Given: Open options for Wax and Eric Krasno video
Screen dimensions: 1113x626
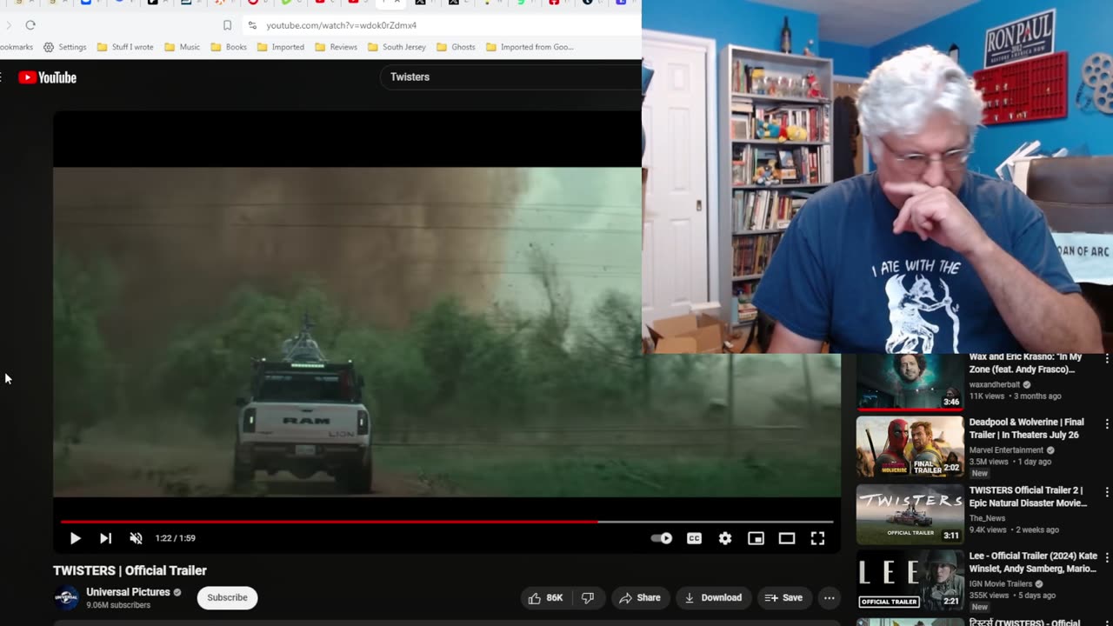Looking at the screenshot, I should pos(1107,359).
